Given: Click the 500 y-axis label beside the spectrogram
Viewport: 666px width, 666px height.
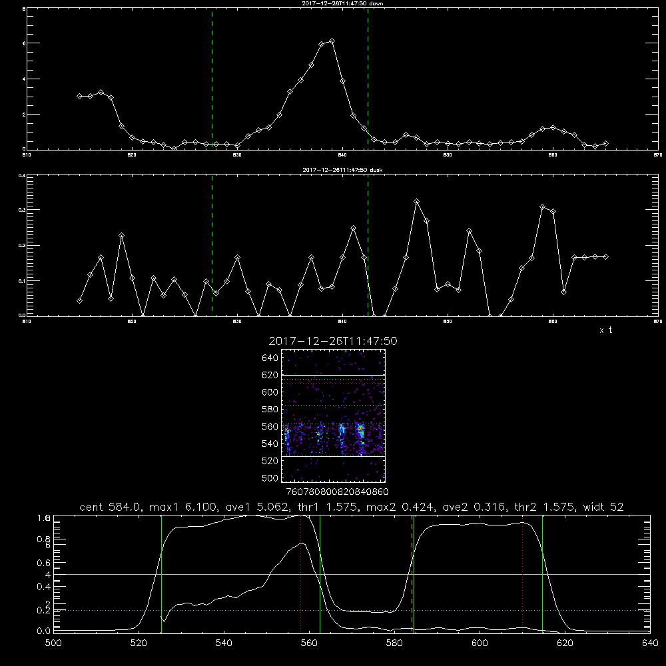Looking at the screenshot, I should (x=270, y=478).
